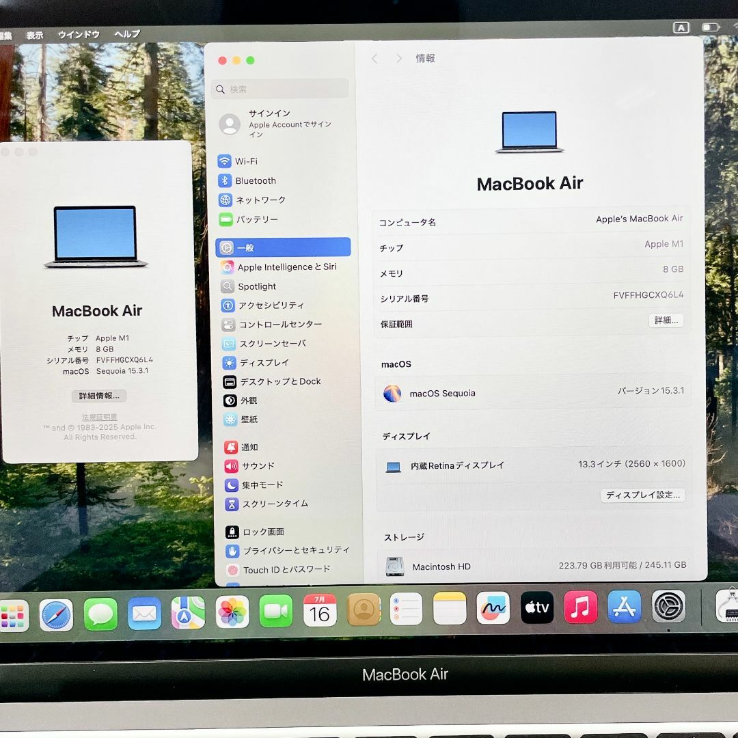Click 内蔵Retinaディスプレイ row
Viewport: 738px width, 738px height.
coord(535,465)
